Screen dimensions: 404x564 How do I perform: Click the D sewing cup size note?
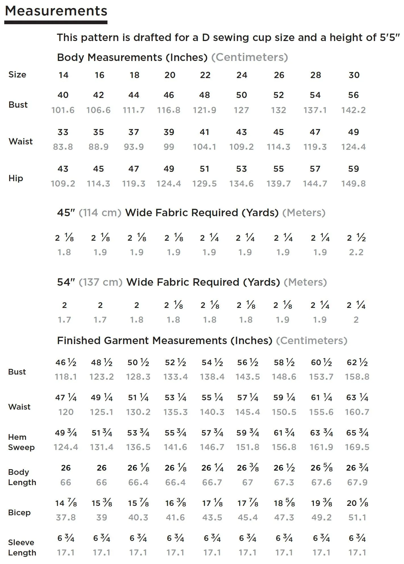pyautogui.click(x=228, y=38)
